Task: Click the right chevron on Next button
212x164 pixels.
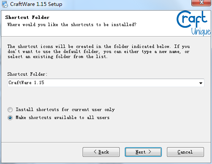Action: [150, 152]
